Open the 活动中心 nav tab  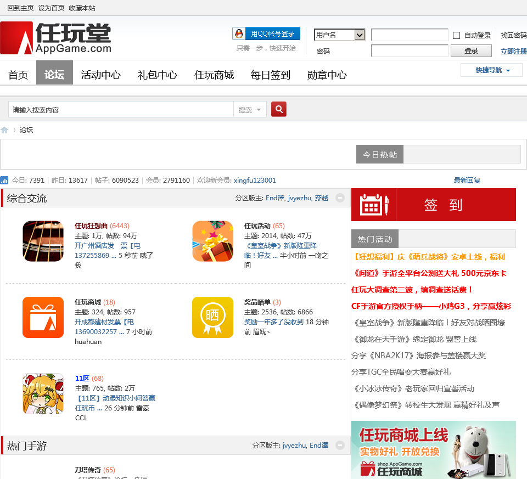point(101,75)
